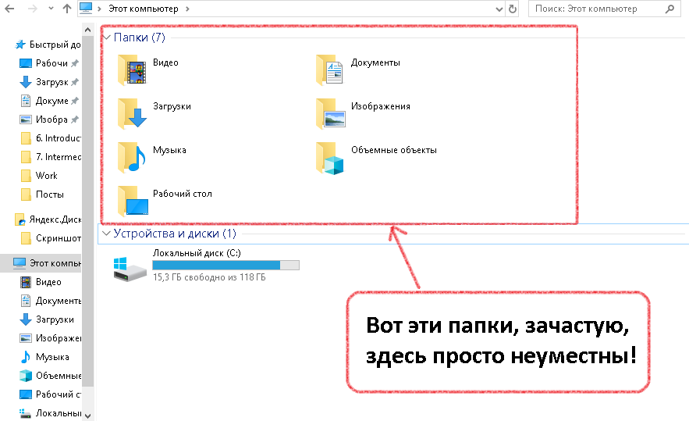Open Видео under Этот компьютер tree
Image resolution: width=689 pixels, height=421 pixels.
41,282
